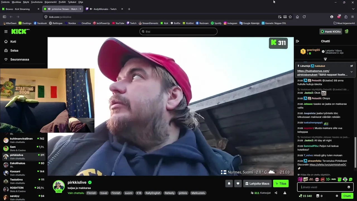Open the Firefox extensions puzzle icon
Image resolution: width=357 pixels, height=201 pixels.
[x=346, y=17]
